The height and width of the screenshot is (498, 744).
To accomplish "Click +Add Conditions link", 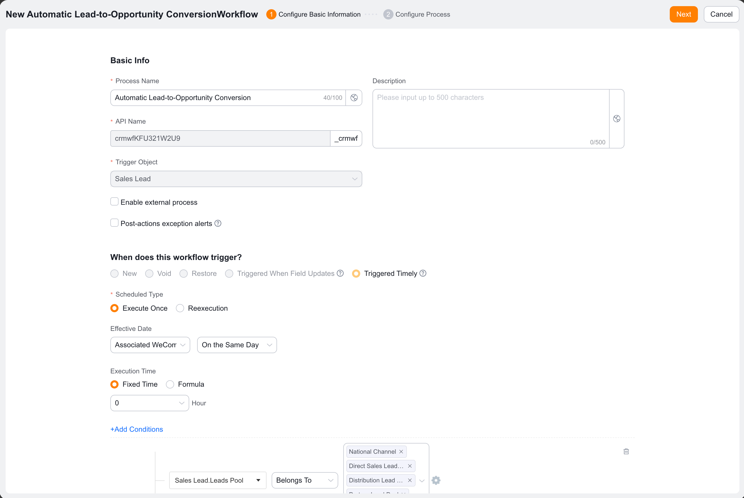I will coord(137,429).
